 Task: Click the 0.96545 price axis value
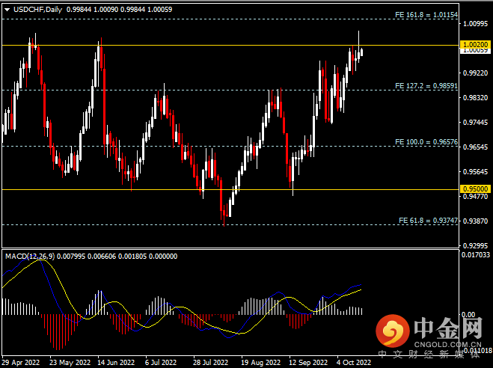476,147
